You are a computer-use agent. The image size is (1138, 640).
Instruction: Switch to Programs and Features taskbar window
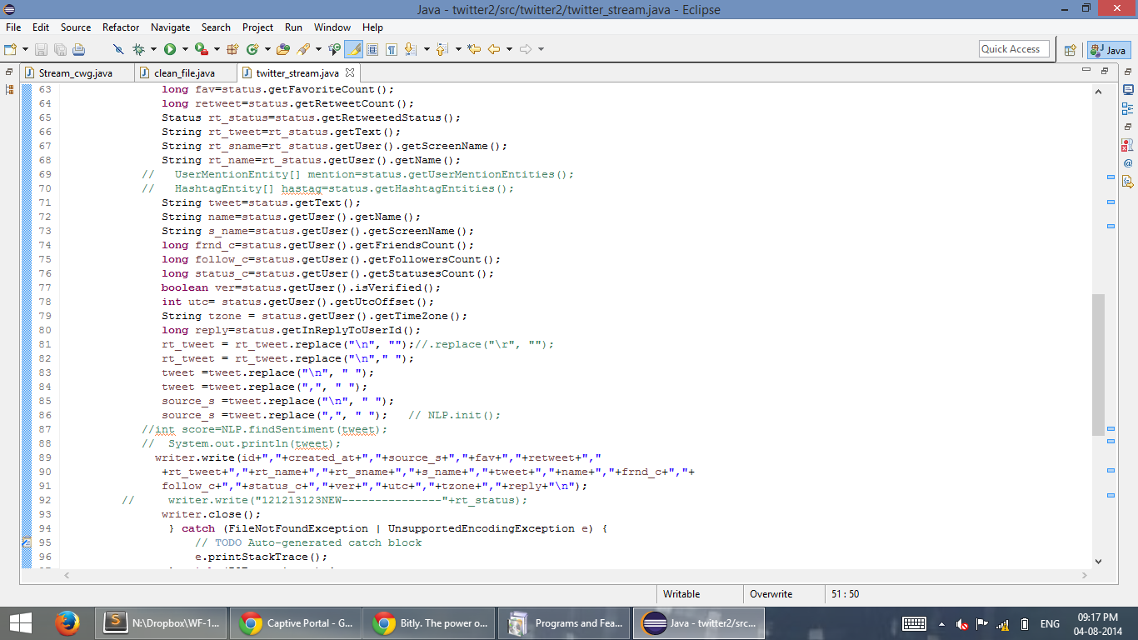[562, 623]
